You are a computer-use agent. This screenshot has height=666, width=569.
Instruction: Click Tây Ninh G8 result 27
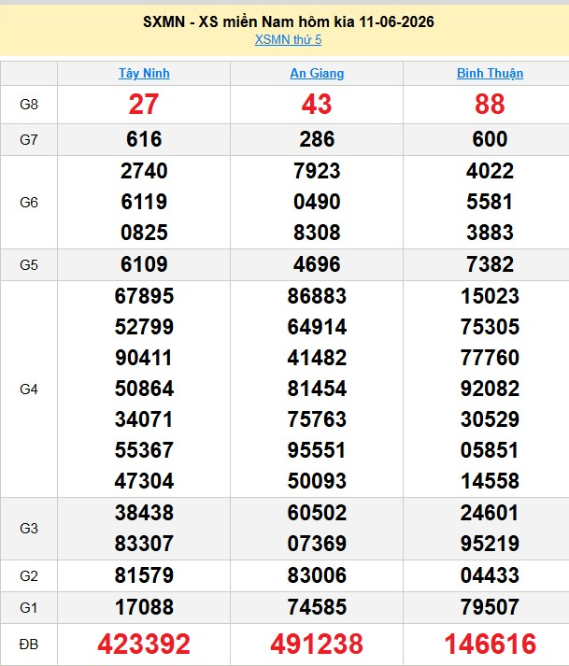[144, 105]
